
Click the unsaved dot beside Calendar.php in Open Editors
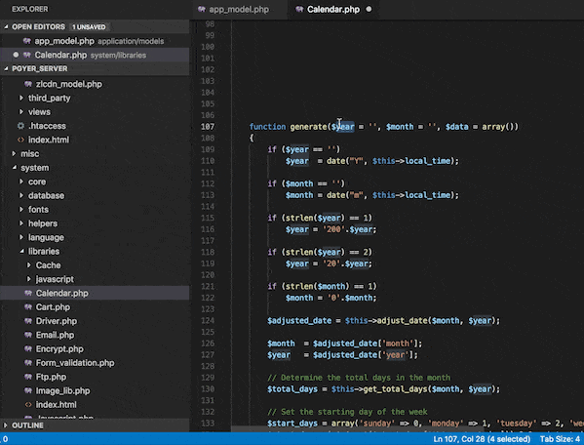(x=16, y=55)
